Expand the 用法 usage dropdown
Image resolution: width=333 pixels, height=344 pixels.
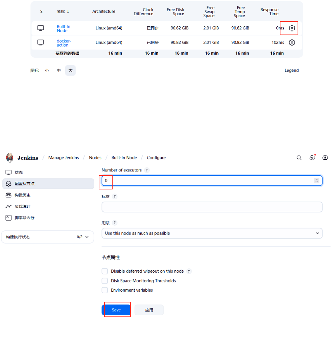tap(212, 233)
